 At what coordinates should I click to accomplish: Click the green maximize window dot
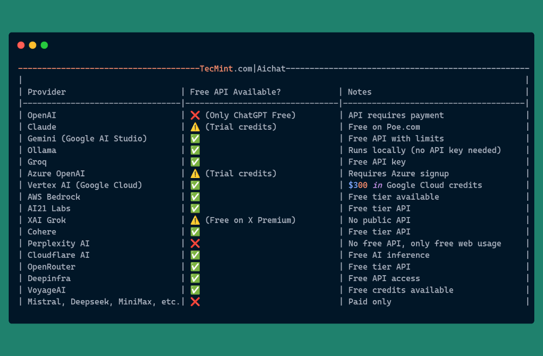point(45,45)
